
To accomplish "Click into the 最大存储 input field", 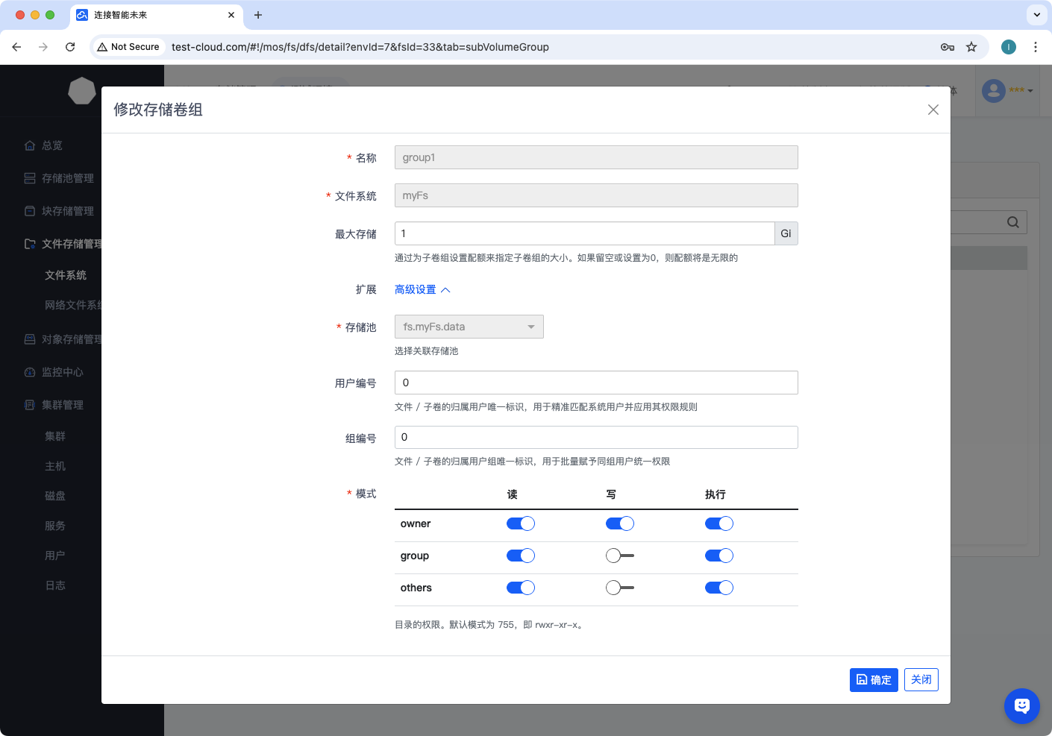I will [583, 233].
